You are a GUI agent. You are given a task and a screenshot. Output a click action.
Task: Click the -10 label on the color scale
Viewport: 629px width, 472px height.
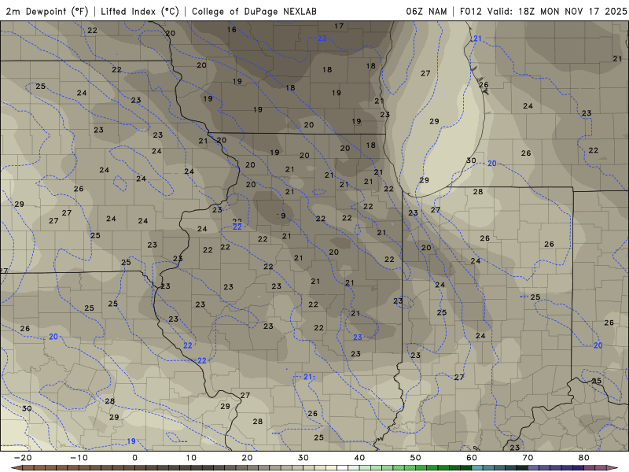(x=79, y=458)
